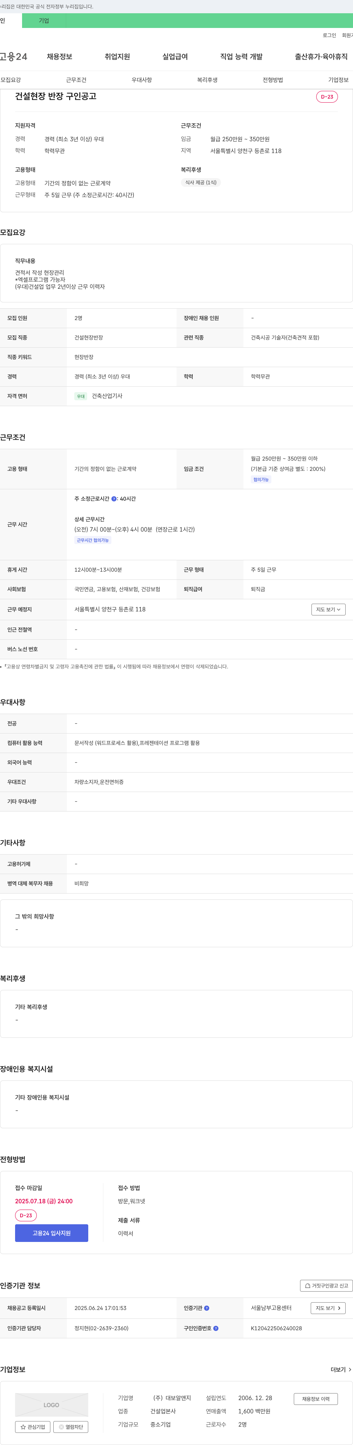This screenshot has width=353, height=1445.
Task: Select 월급 250만원 ~ 350만원 summary text
Action: pos(240,139)
